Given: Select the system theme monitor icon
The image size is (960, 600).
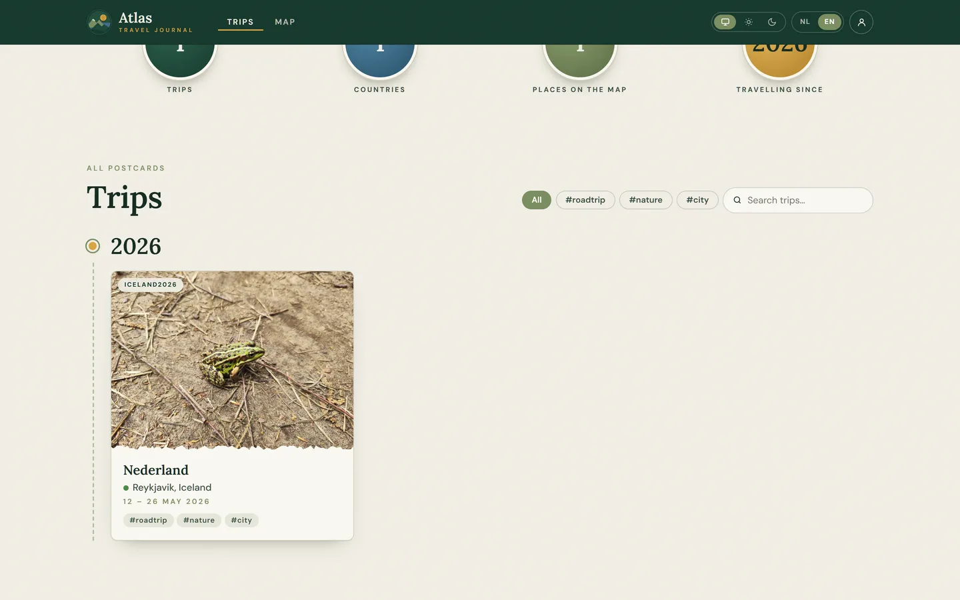Looking at the screenshot, I should pos(725,22).
